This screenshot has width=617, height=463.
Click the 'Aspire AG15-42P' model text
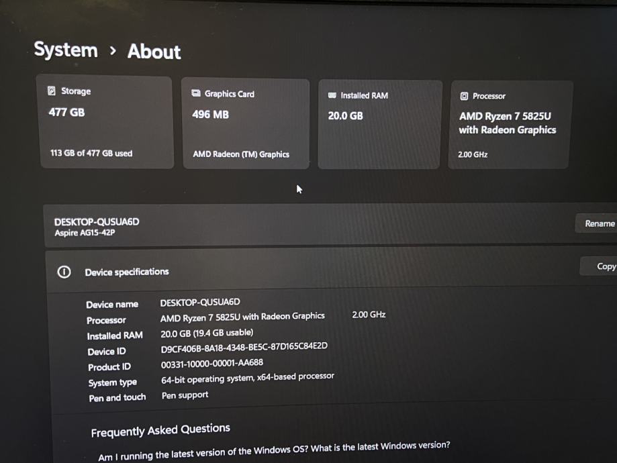85,233
